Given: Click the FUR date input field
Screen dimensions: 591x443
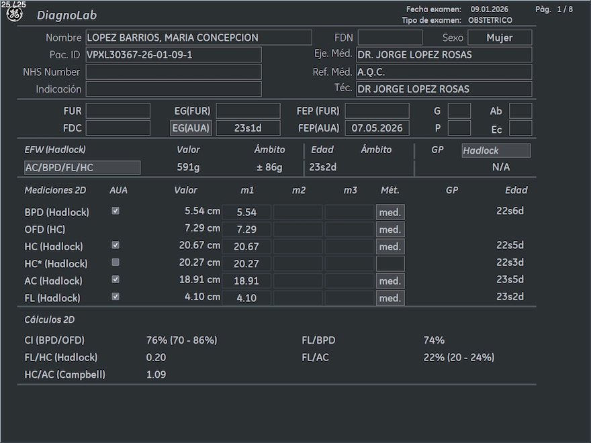Looking at the screenshot, I should [x=118, y=111].
